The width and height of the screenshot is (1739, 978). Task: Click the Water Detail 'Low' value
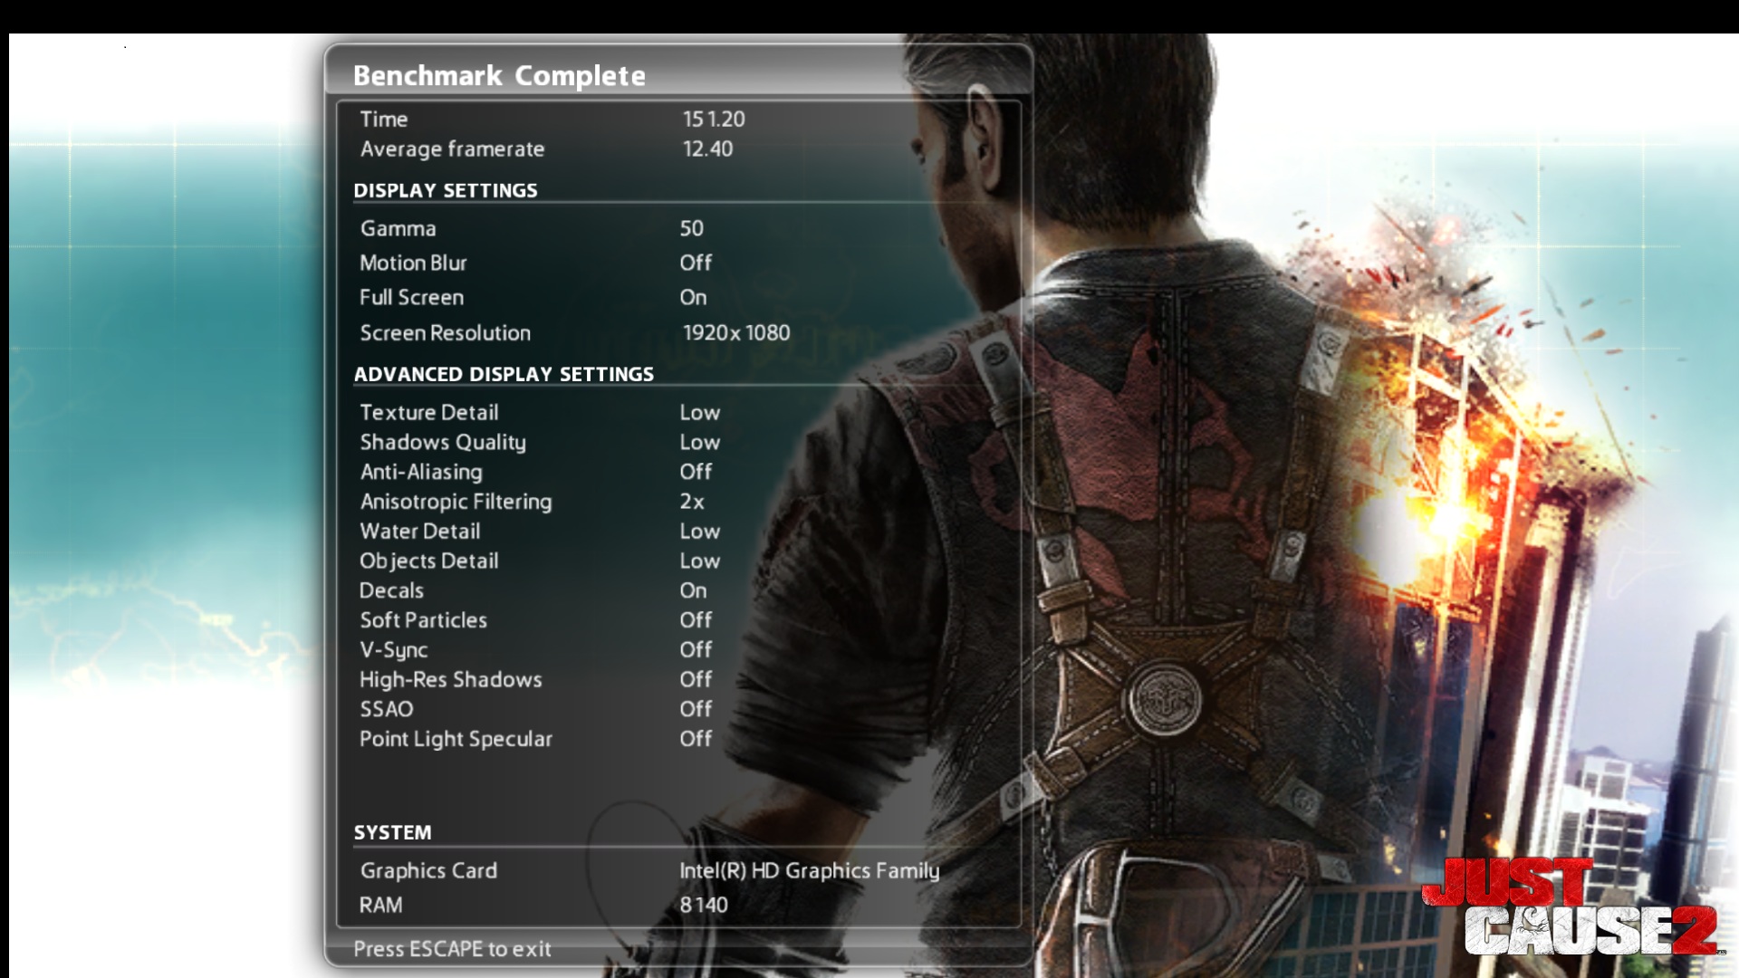tap(700, 531)
